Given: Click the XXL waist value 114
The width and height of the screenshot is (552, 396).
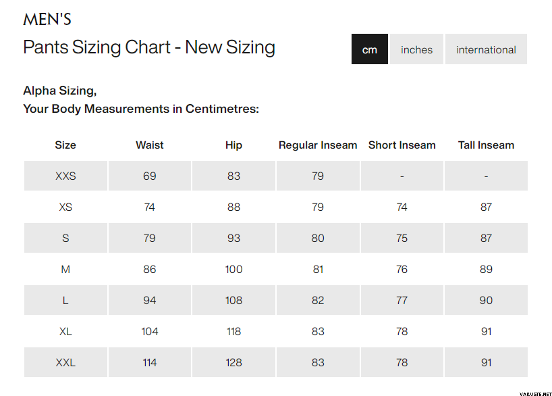Looking at the screenshot, I should click(149, 362).
